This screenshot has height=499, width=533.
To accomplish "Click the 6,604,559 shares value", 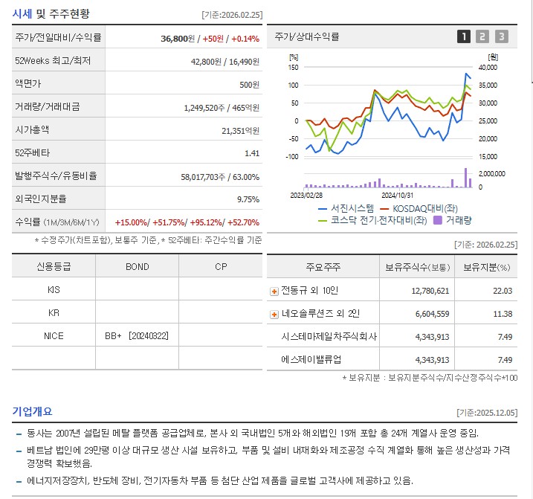I will [433, 314].
